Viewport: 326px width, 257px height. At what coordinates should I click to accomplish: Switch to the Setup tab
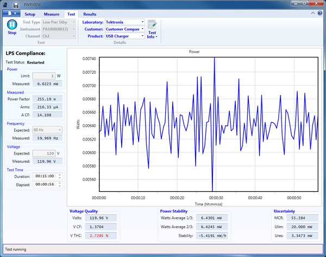pyautogui.click(x=30, y=14)
